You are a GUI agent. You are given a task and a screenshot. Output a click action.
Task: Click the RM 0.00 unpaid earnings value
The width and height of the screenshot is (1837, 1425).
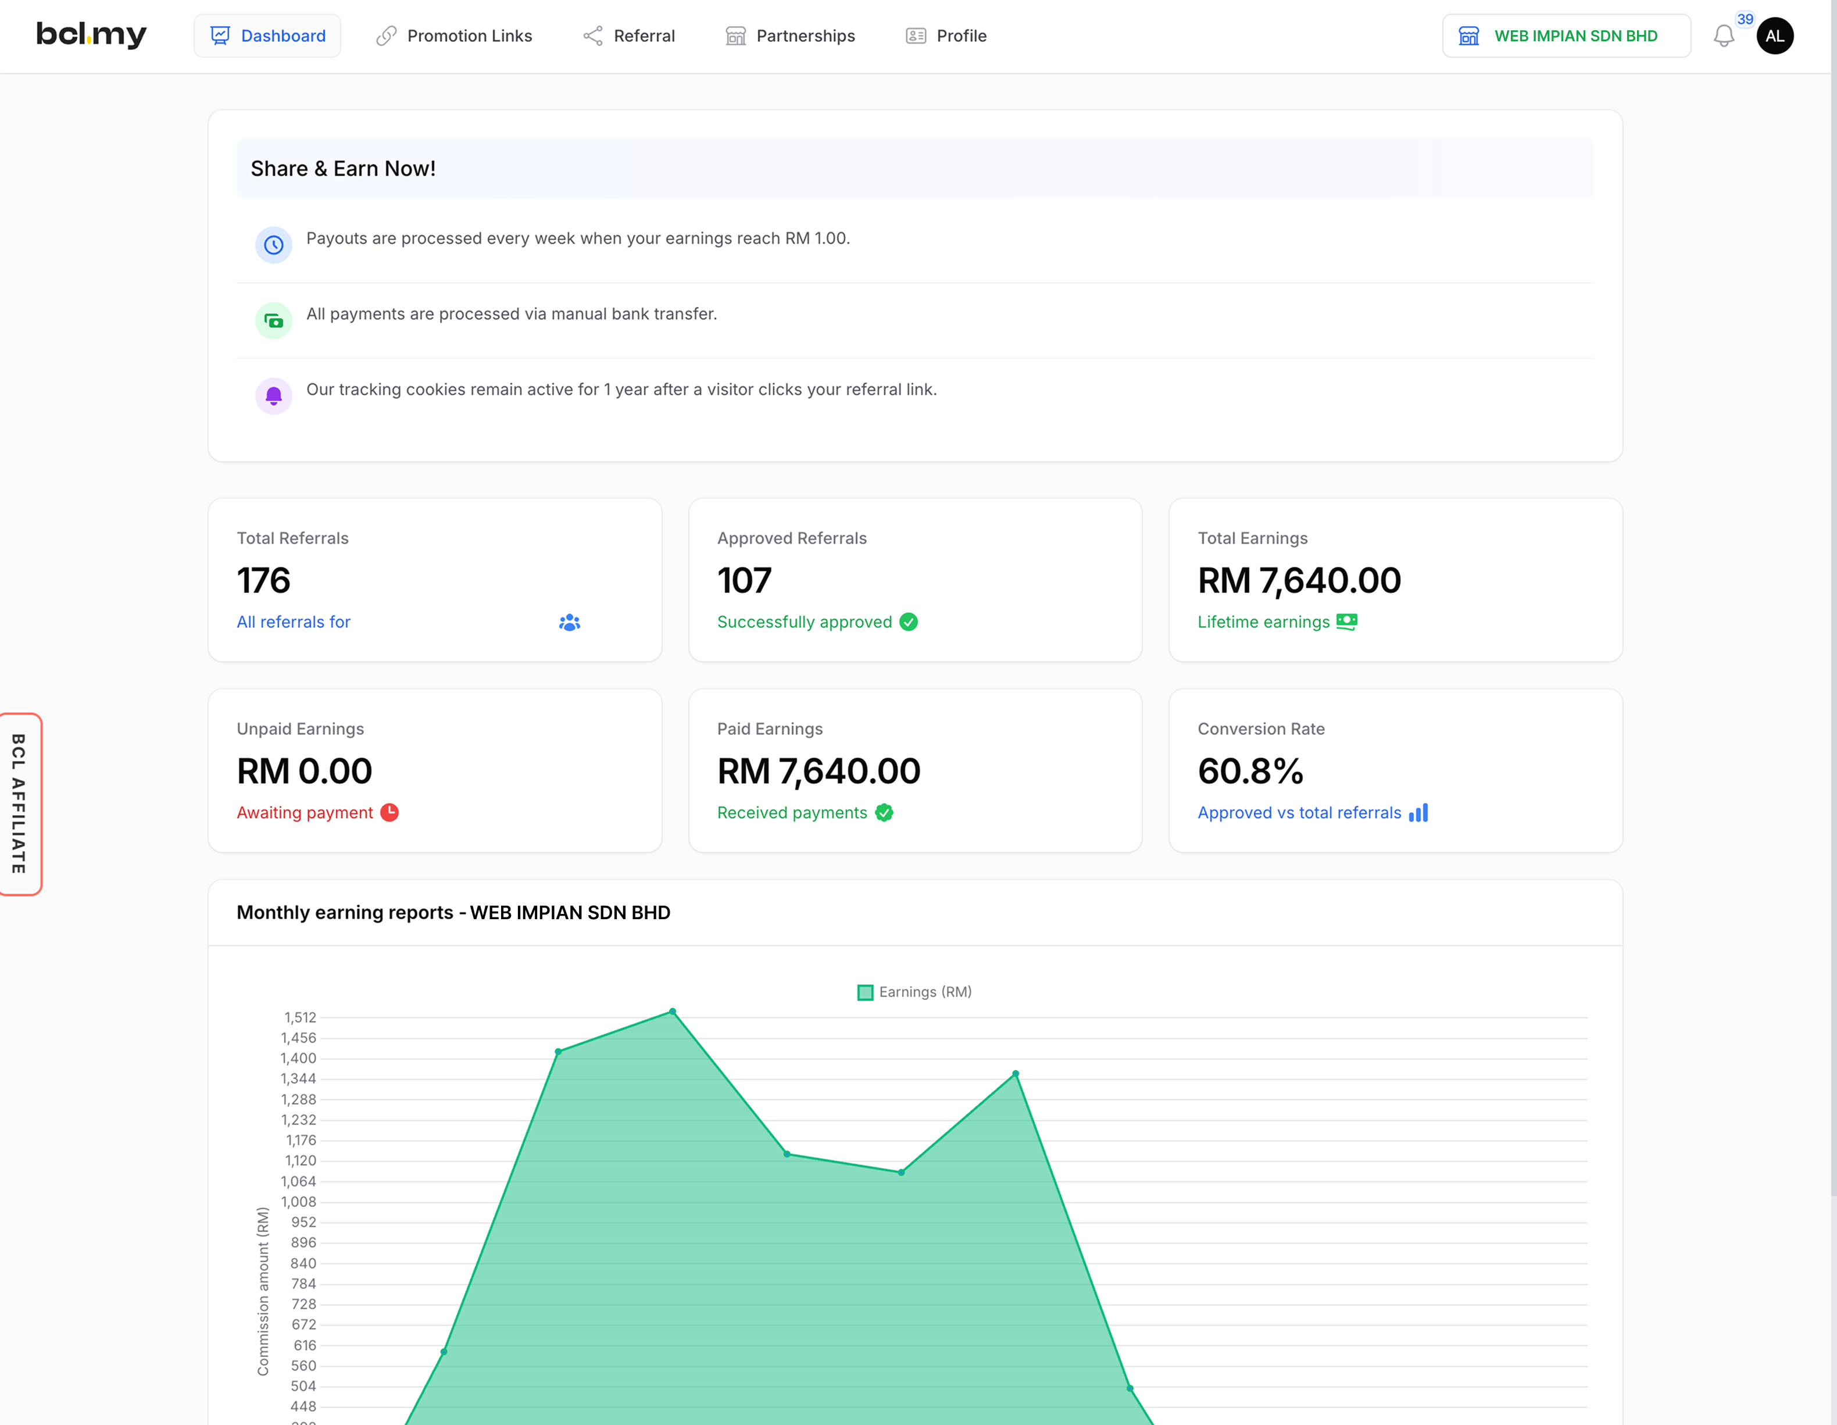305,770
